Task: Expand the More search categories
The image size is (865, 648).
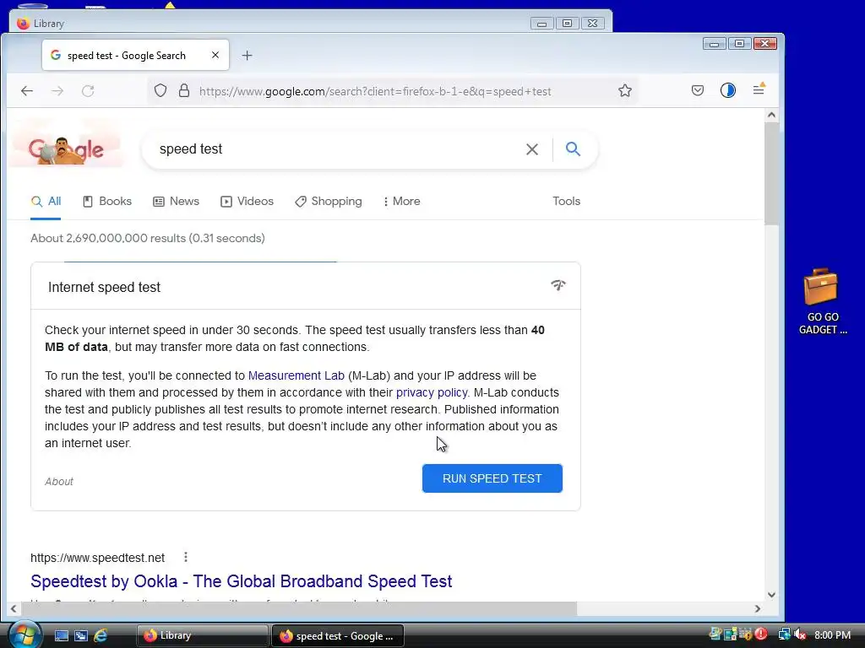Action: pyautogui.click(x=401, y=201)
